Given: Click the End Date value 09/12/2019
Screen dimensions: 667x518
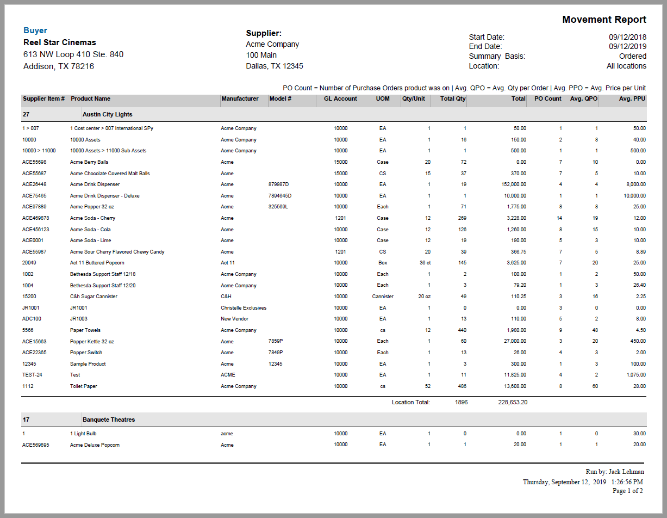Looking at the screenshot, I should tap(627, 47).
